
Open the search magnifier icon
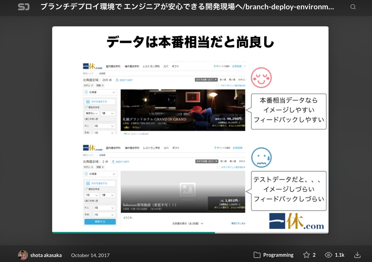tap(353, 7)
